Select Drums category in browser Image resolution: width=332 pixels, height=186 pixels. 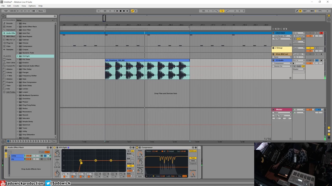(x=9, y=27)
